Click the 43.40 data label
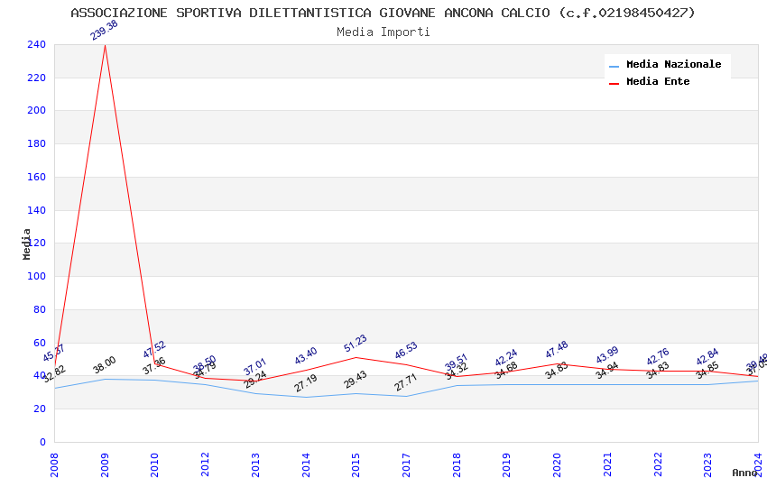 pos(305,355)
